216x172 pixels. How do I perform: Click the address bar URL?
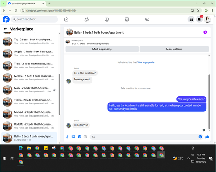click(51, 10)
